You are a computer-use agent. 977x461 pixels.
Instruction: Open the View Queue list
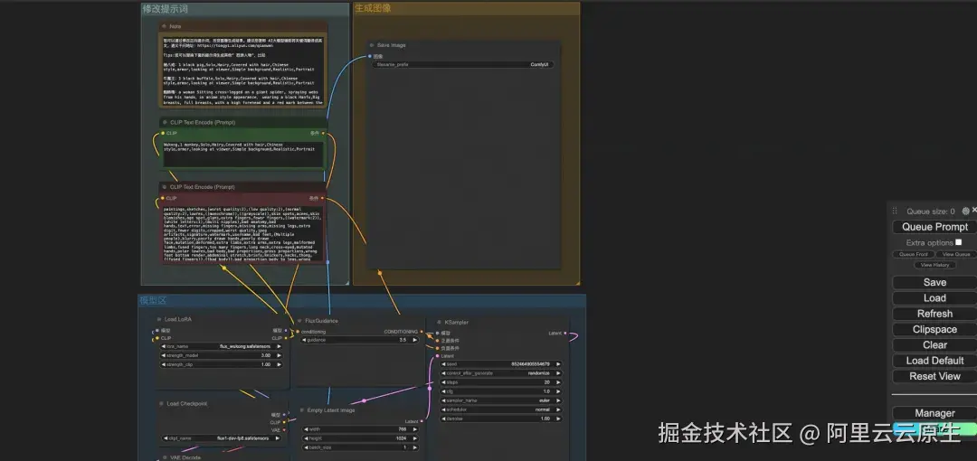click(956, 254)
